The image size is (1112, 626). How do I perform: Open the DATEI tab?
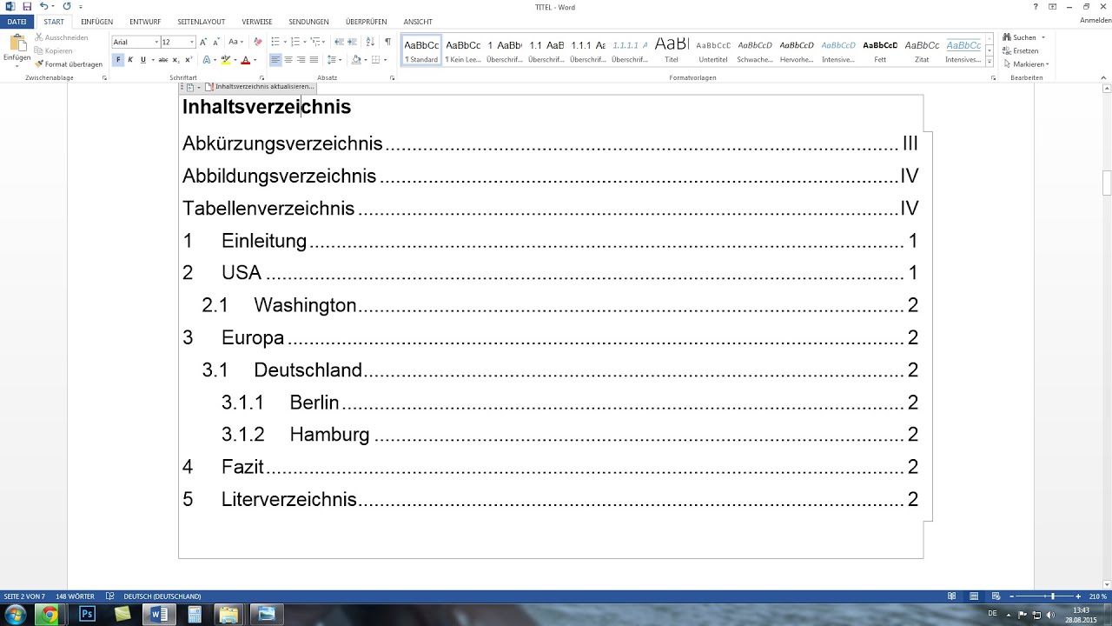click(17, 22)
